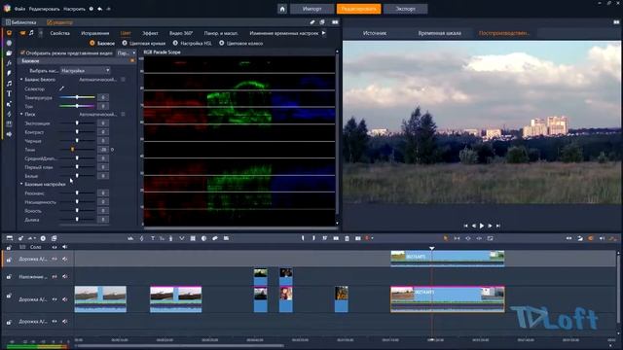Image resolution: width=623 pixels, height=350 pixels.
Task: Open the Настроить menu
Action: coord(74,9)
